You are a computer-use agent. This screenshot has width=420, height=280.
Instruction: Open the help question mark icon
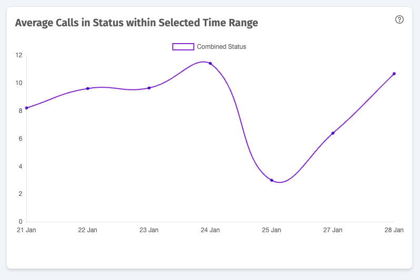[x=399, y=19]
